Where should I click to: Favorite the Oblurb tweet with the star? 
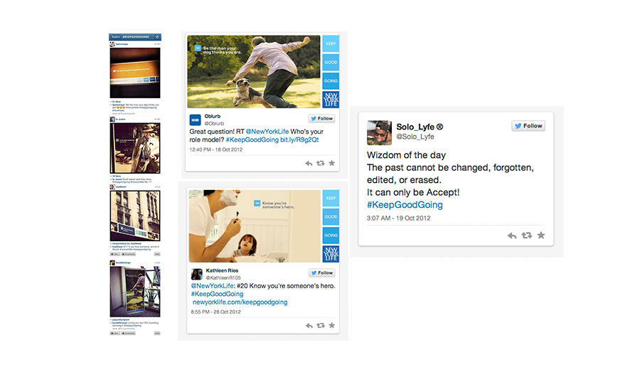pyautogui.click(x=332, y=163)
